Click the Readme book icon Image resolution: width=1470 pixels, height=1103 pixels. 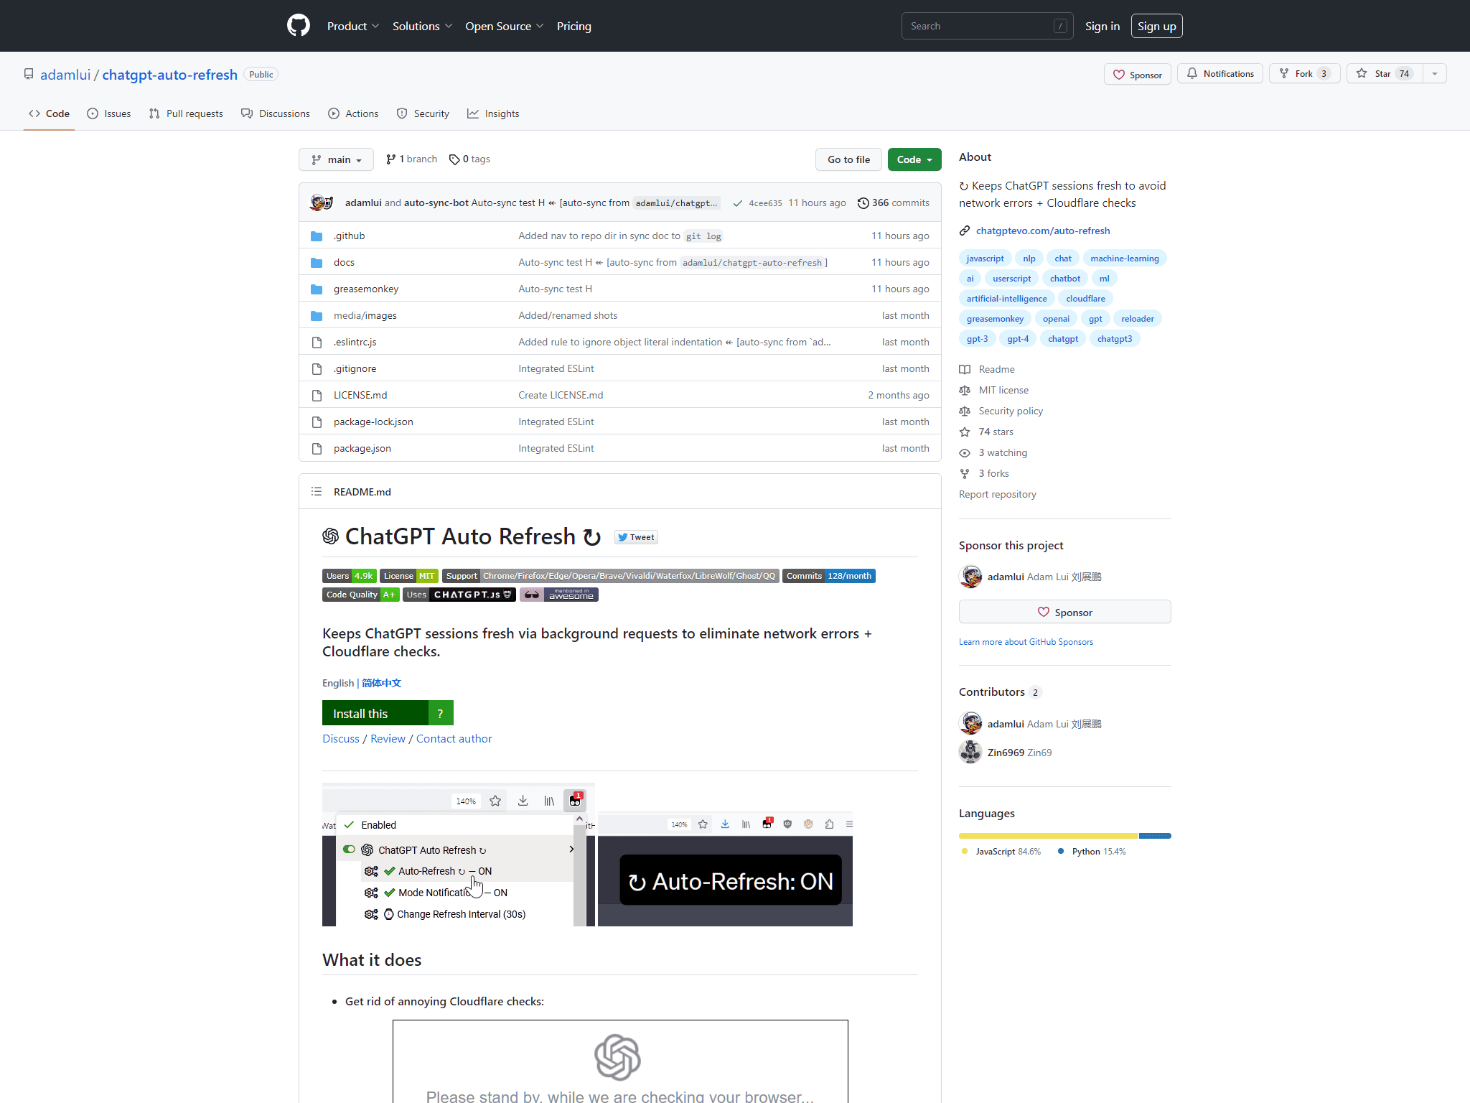(x=965, y=369)
